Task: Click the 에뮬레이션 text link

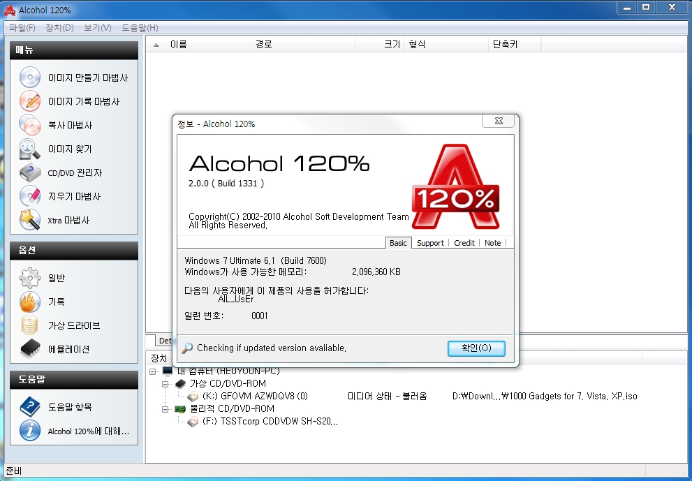Action: (x=69, y=350)
